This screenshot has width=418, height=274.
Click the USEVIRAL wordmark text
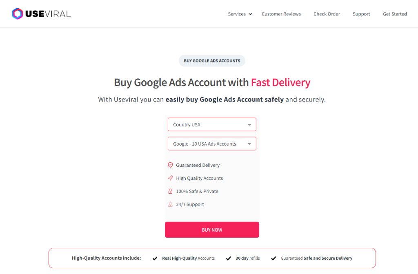48,14
